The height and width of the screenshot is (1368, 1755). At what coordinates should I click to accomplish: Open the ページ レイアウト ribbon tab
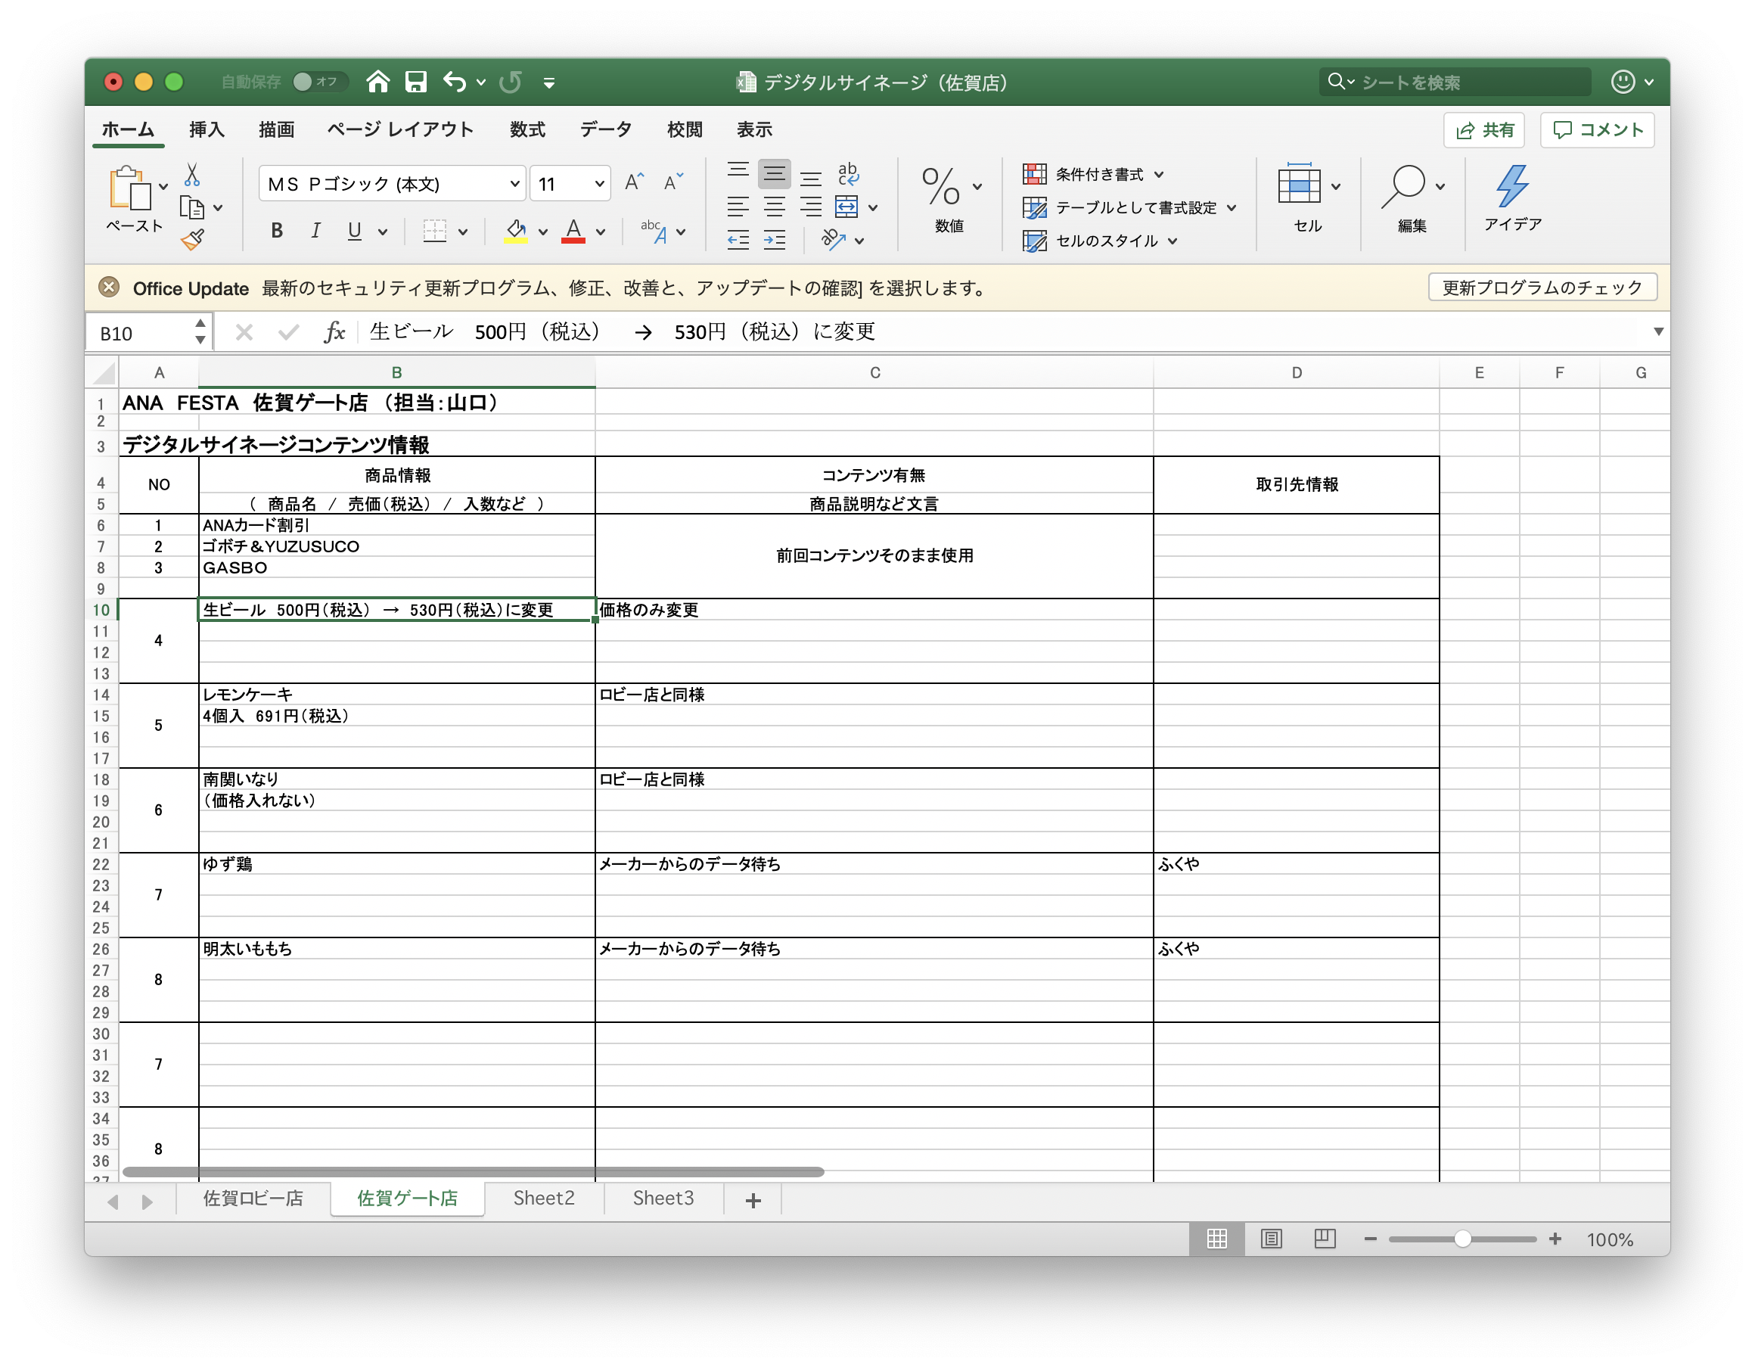click(x=400, y=129)
